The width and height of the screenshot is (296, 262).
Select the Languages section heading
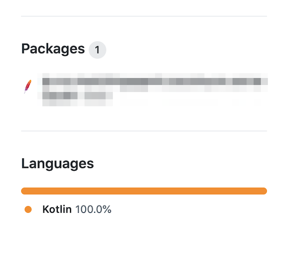click(57, 163)
